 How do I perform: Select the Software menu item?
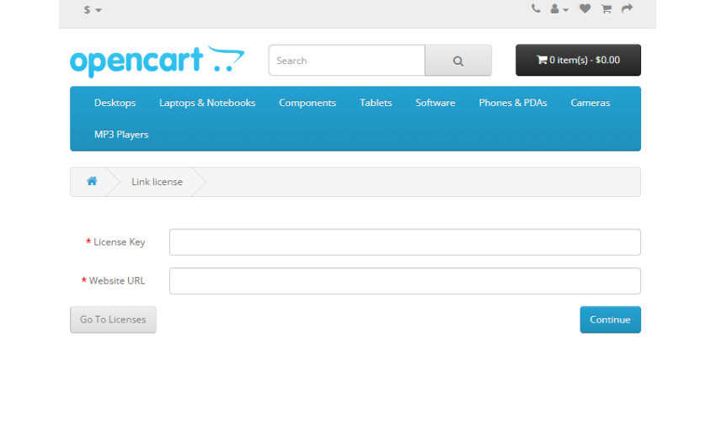coord(435,103)
